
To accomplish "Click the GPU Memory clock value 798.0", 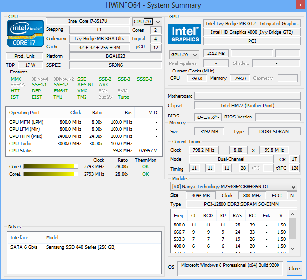I will (240, 78).
